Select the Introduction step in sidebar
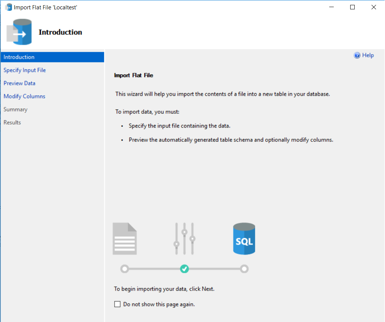This screenshot has width=385, height=322. click(x=52, y=57)
